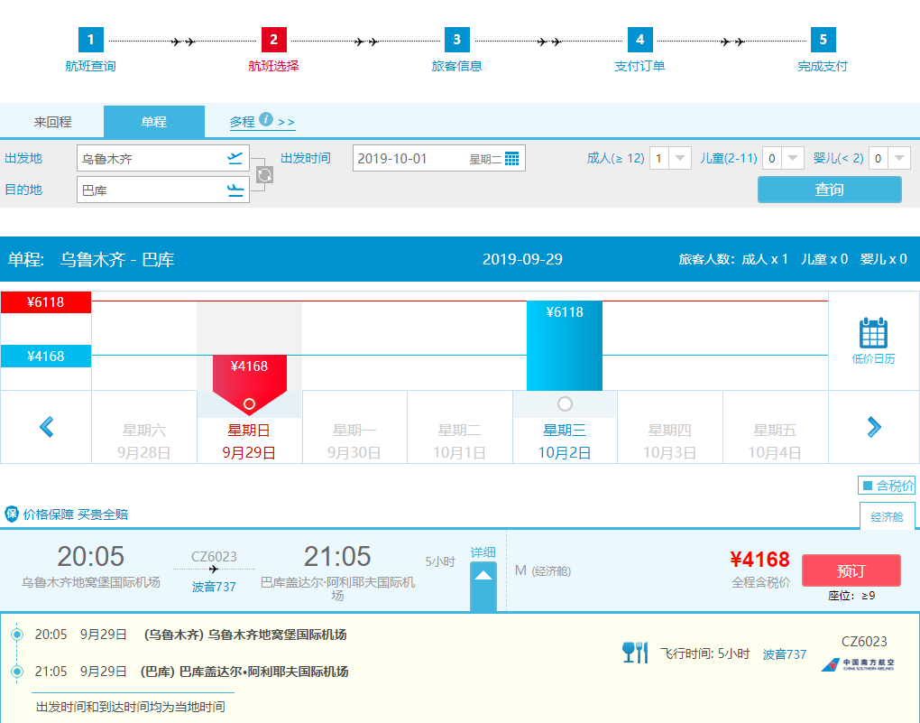
Task: Open the children passenger count dropdown
Action: (792, 158)
